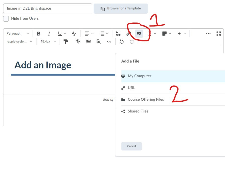
Task: Check the Hide from Users checkbox
Action: 6,19
